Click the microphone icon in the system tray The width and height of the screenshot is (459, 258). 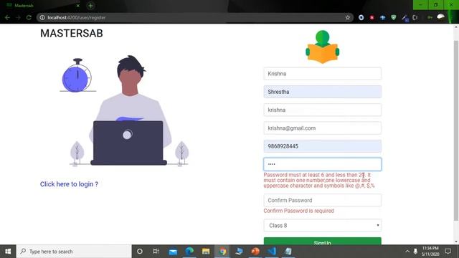(415, 252)
